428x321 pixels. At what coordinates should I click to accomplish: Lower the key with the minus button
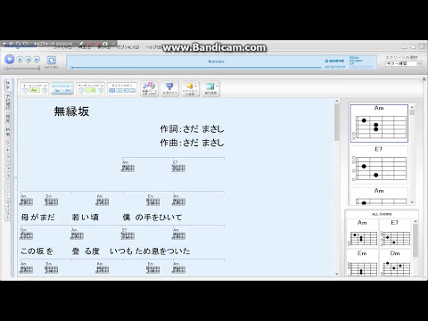pyautogui.click(x=25, y=90)
